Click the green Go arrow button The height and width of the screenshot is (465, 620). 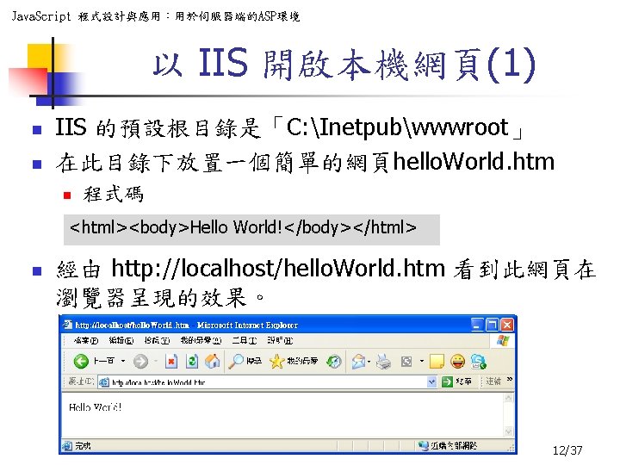click(447, 381)
